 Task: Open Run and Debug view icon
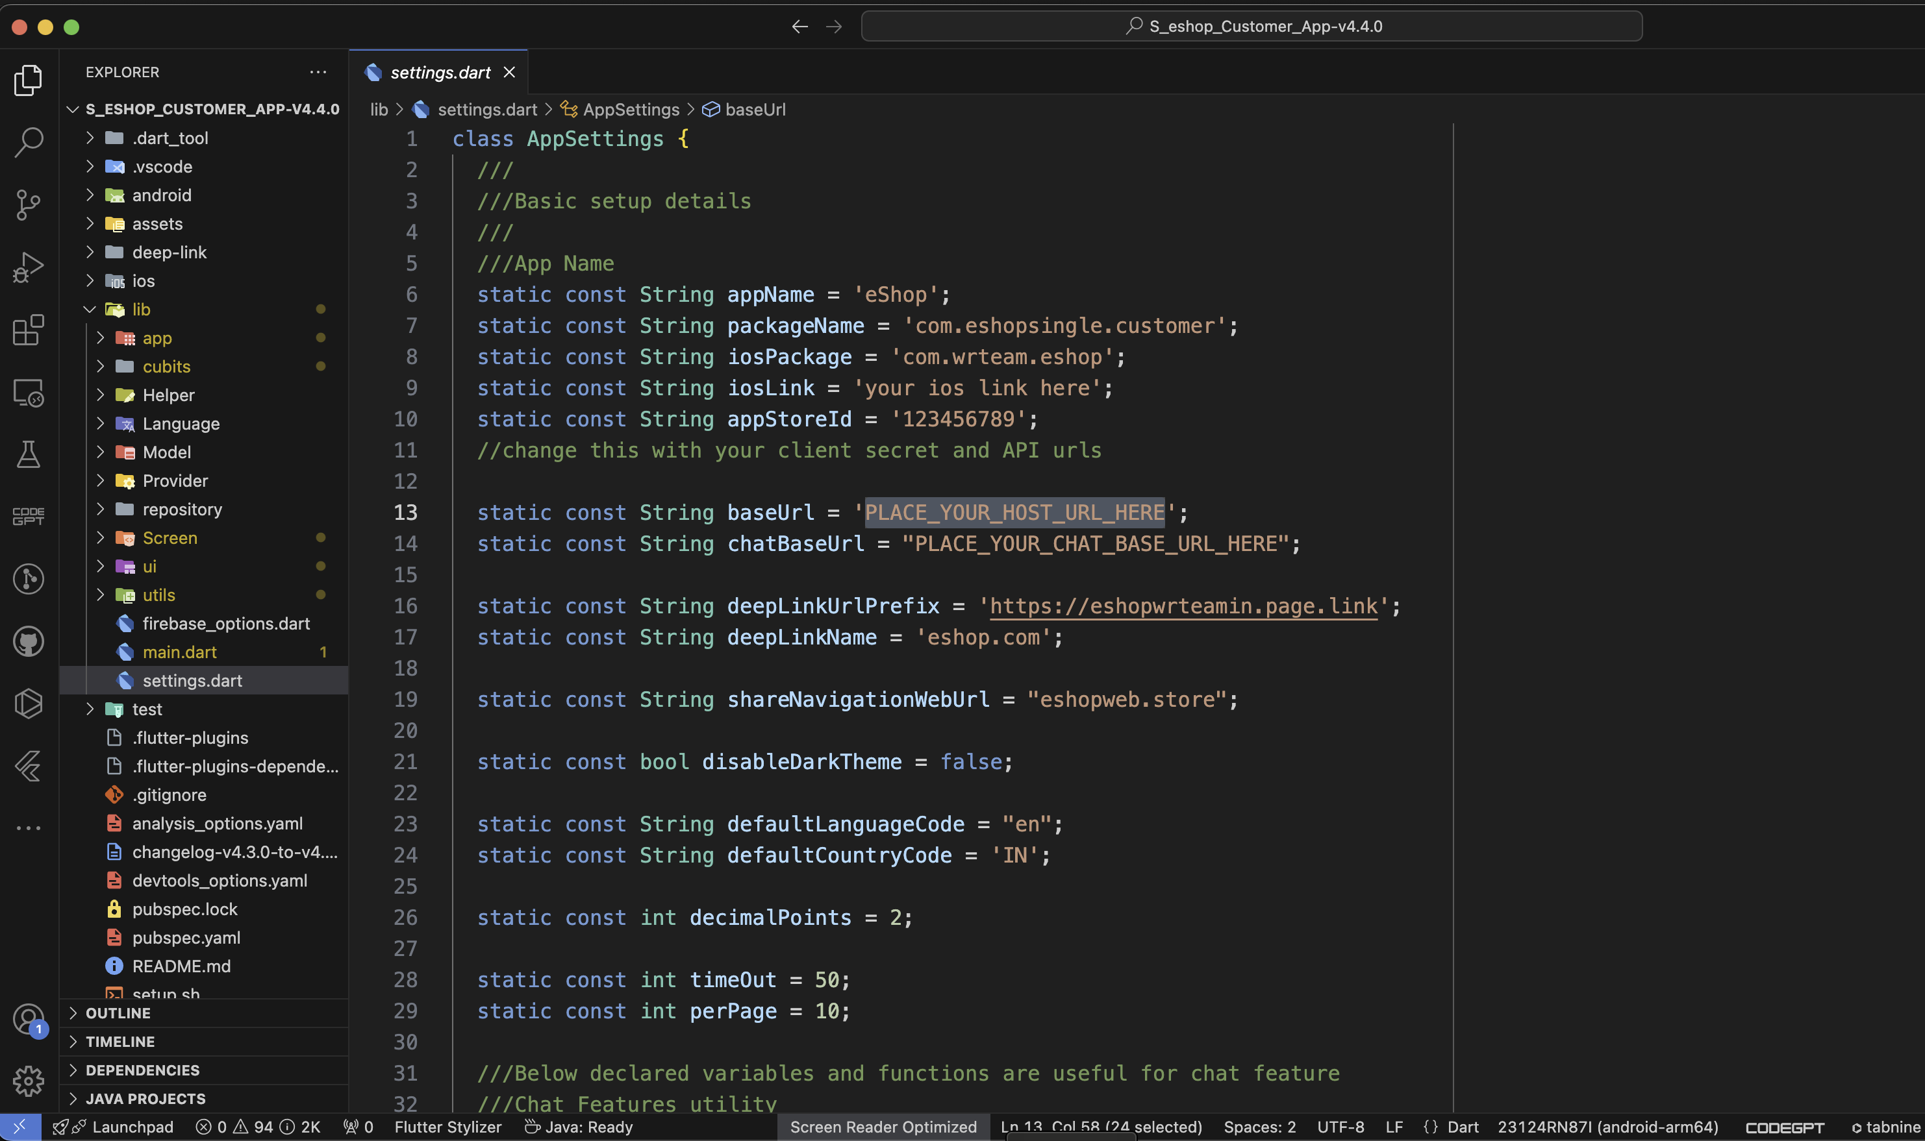(x=29, y=267)
